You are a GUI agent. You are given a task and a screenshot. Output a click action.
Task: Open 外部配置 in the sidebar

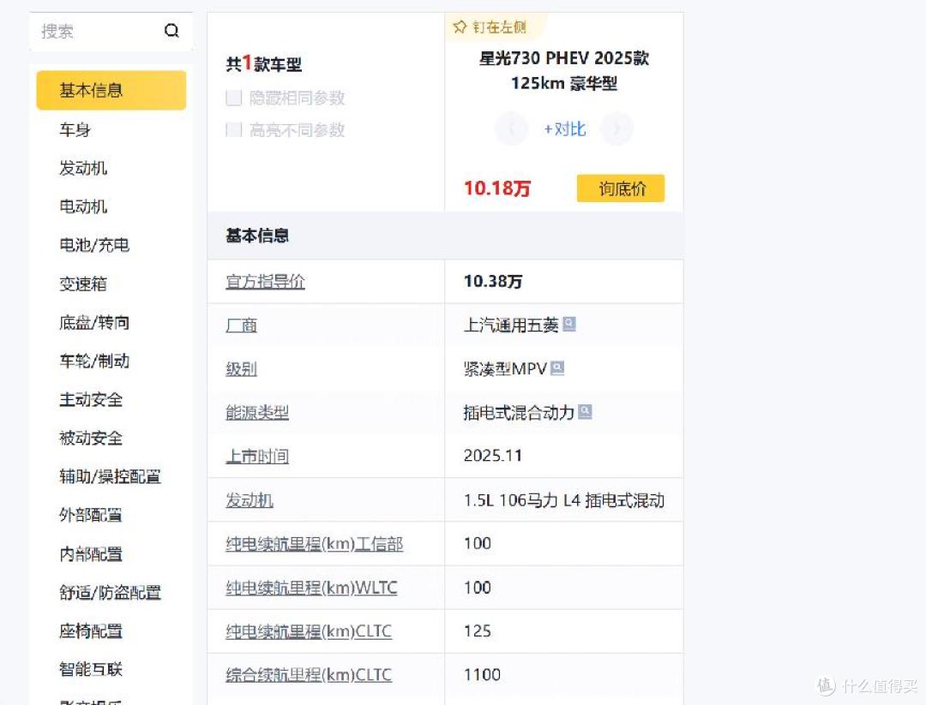click(91, 515)
